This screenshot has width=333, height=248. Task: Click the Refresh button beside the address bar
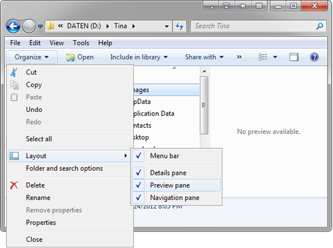(x=179, y=26)
